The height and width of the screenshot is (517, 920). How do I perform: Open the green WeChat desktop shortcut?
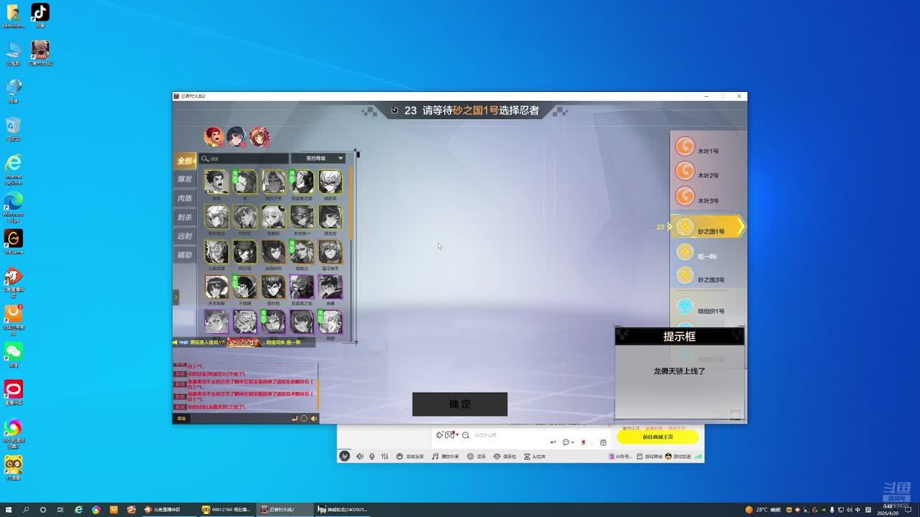coord(14,354)
